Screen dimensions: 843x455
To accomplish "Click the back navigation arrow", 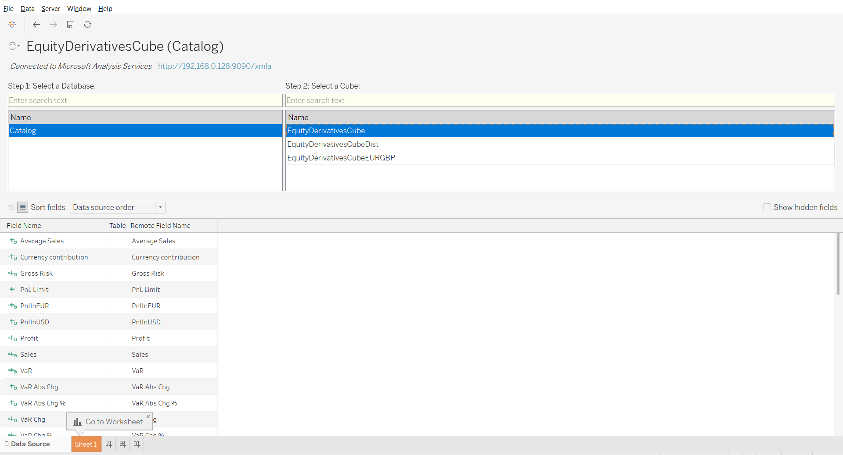I will pos(36,25).
